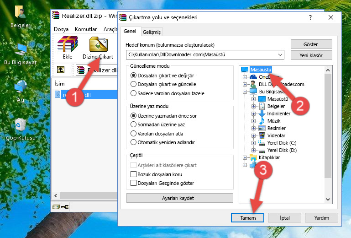Click the up-one-level folder icon in WinRAR
This screenshot has width=351, height=238.
pos(61,70)
